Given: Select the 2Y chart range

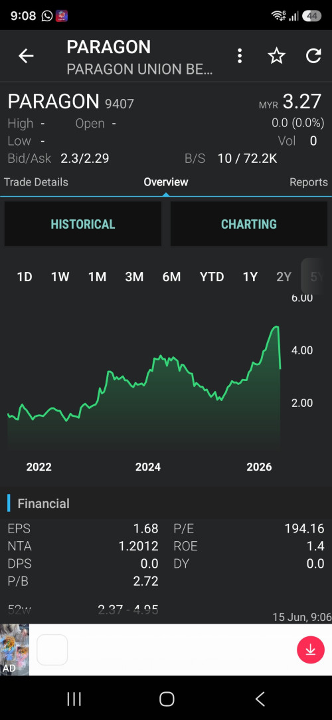Looking at the screenshot, I should (x=284, y=277).
